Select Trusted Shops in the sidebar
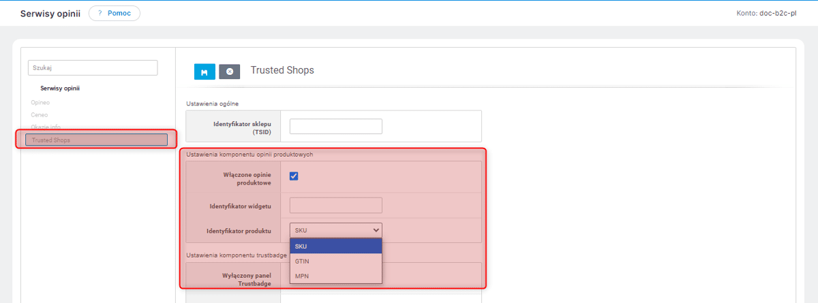Viewport: 818px width, 303px height. pyautogui.click(x=96, y=140)
